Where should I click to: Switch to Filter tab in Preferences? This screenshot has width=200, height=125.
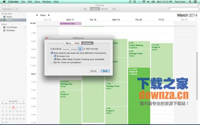coord(77,43)
